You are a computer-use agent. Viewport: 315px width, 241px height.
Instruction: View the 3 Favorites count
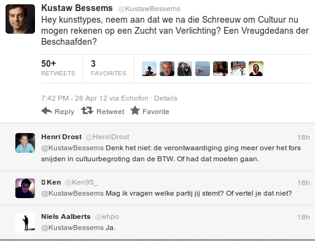click(x=109, y=68)
